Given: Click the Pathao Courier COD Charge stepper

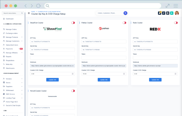Looking at the screenshot, I should coord(124,74).
